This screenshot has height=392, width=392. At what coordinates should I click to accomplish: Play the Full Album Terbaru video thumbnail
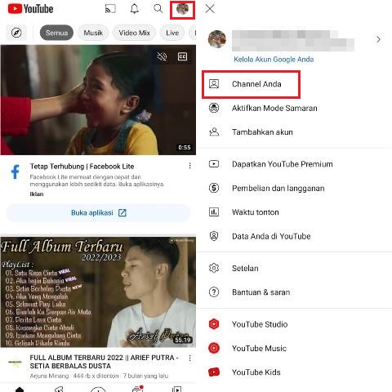[98, 292]
